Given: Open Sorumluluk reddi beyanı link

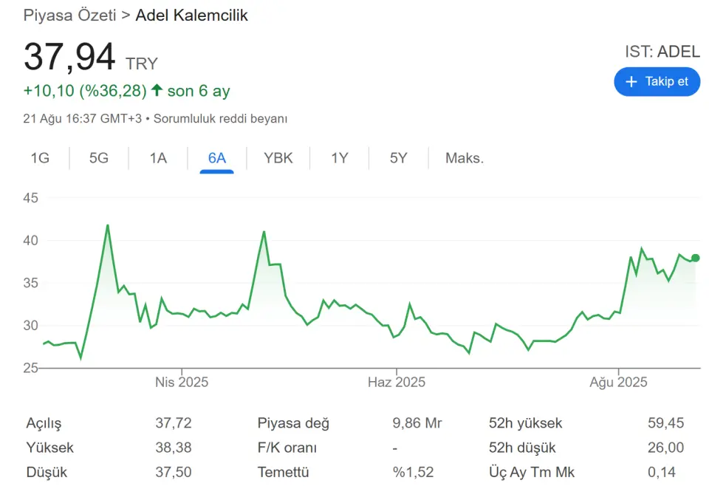Looking at the screenshot, I should point(220,118).
